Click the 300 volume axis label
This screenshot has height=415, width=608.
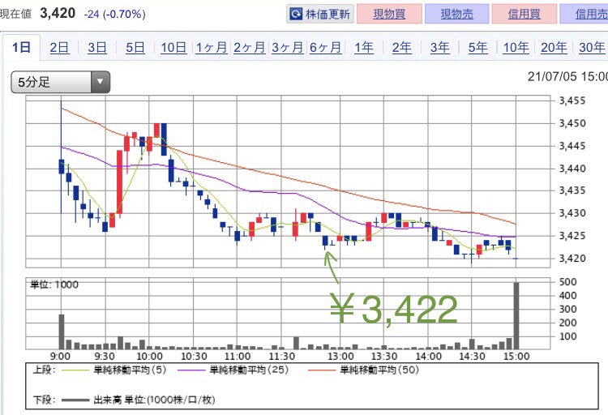(568, 309)
